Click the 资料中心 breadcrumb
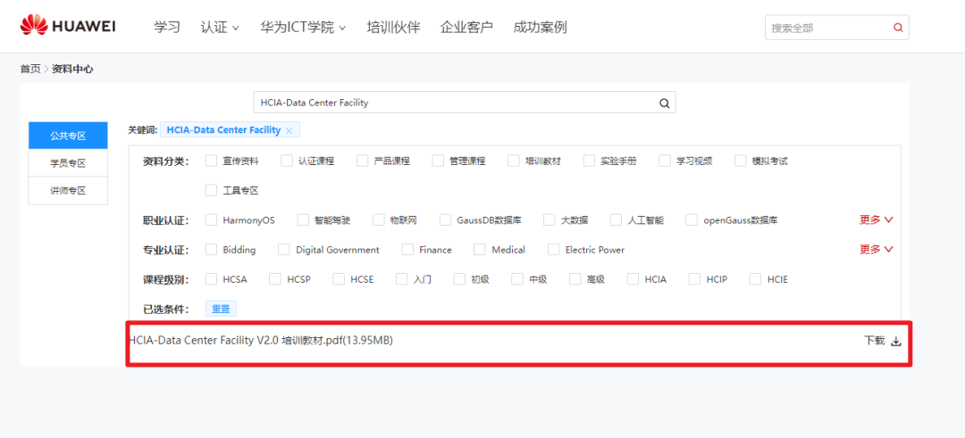Screen dimensions: 965x438 click(x=72, y=70)
